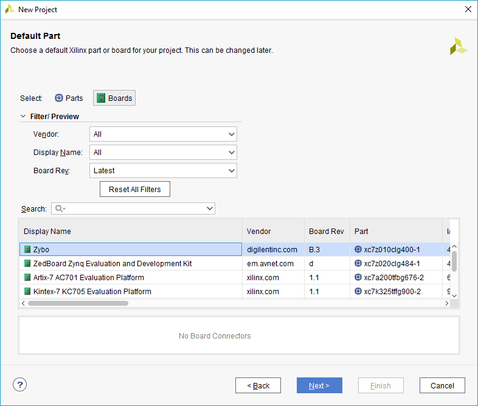Click the xc7z010clg400-1 part chip icon

click(x=358, y=249)
